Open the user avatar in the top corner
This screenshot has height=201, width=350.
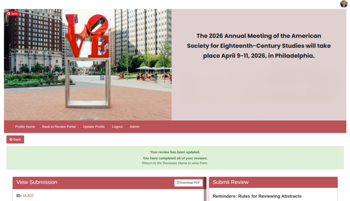pyautogui.click(x=344, y=4)
